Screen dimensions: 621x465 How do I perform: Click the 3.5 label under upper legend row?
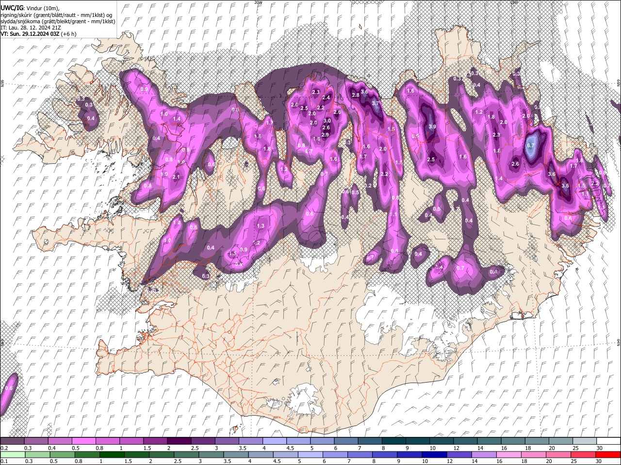[x=243, y=448]
